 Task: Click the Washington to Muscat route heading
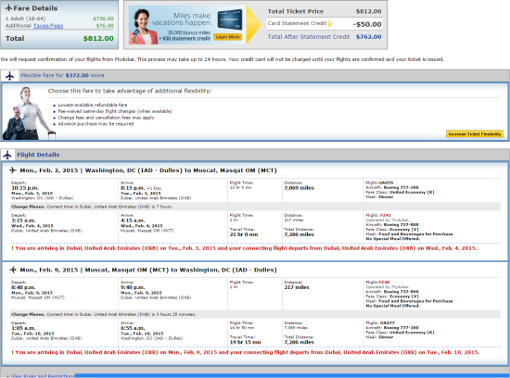148,170
